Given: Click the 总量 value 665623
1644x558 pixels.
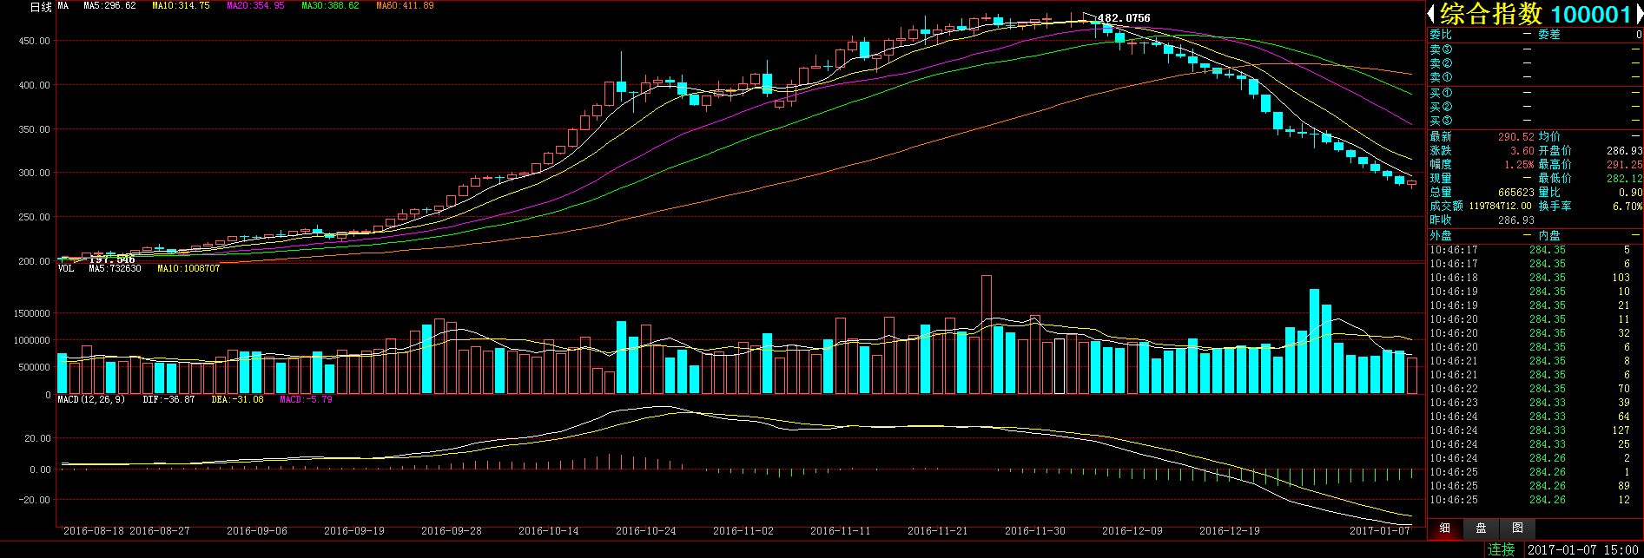Looking at the screenshot, I should [x=1515, y=193].
